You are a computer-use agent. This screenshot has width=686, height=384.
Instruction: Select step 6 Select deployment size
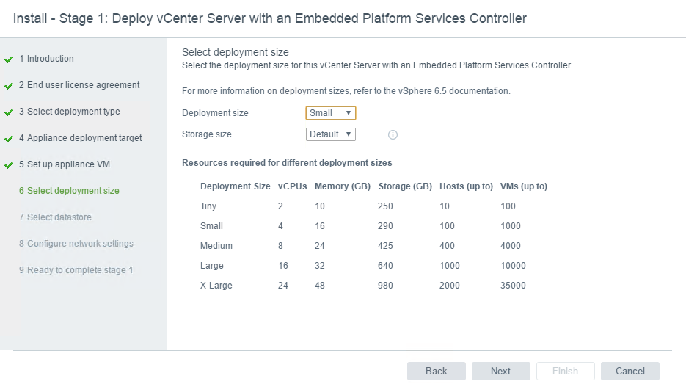(69, 191)
